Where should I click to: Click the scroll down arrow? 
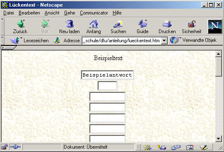click(218, 138)
